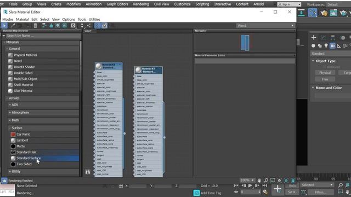
Task: Click the Add Time Tag label
Action: (x=211, y=193)
